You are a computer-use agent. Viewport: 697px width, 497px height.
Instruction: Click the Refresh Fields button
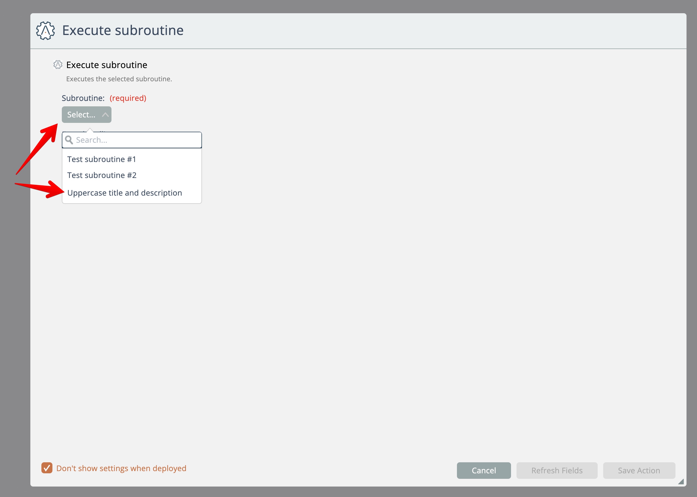point(557,470)
